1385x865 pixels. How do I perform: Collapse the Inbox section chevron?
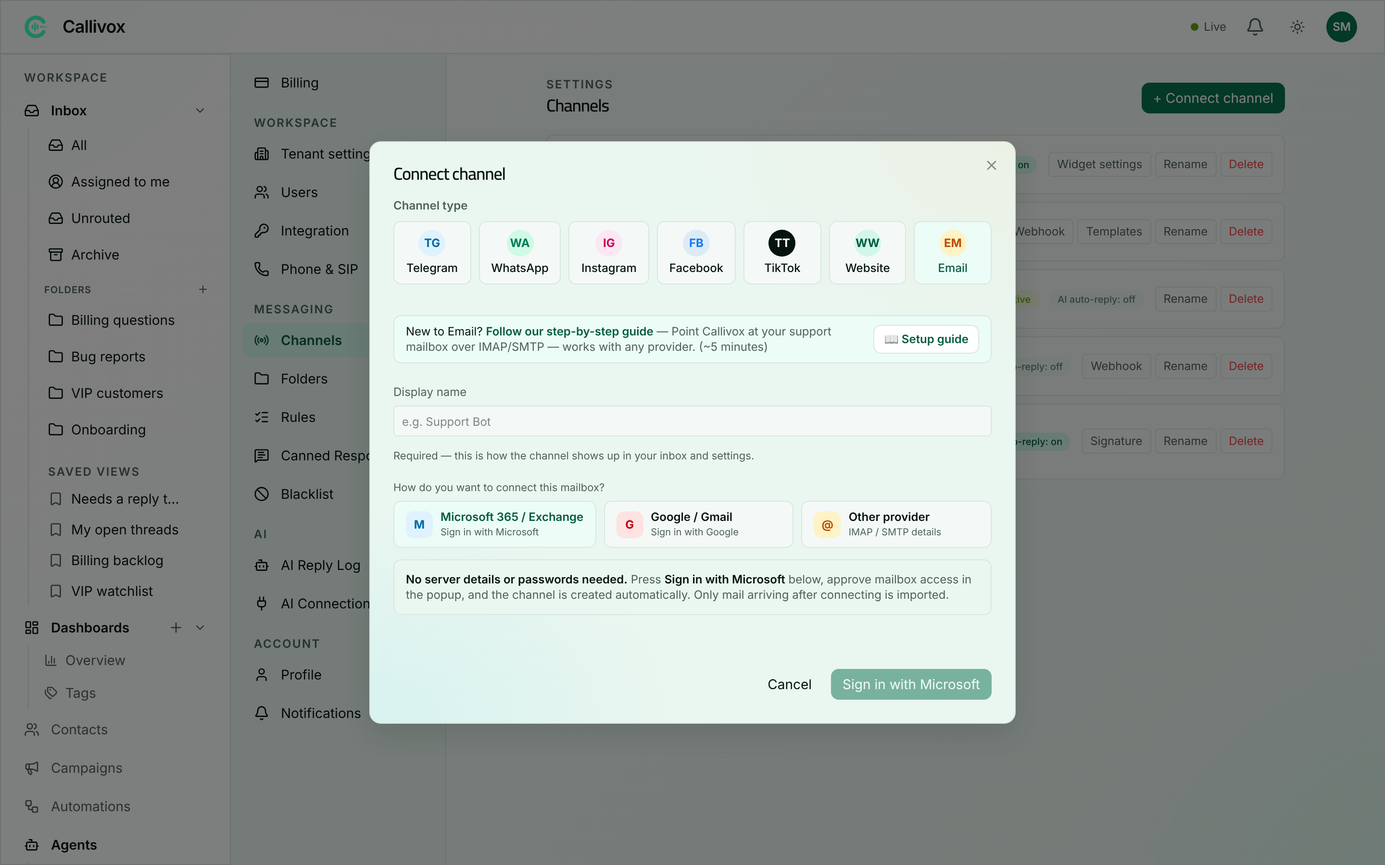(x=200, y=111)
